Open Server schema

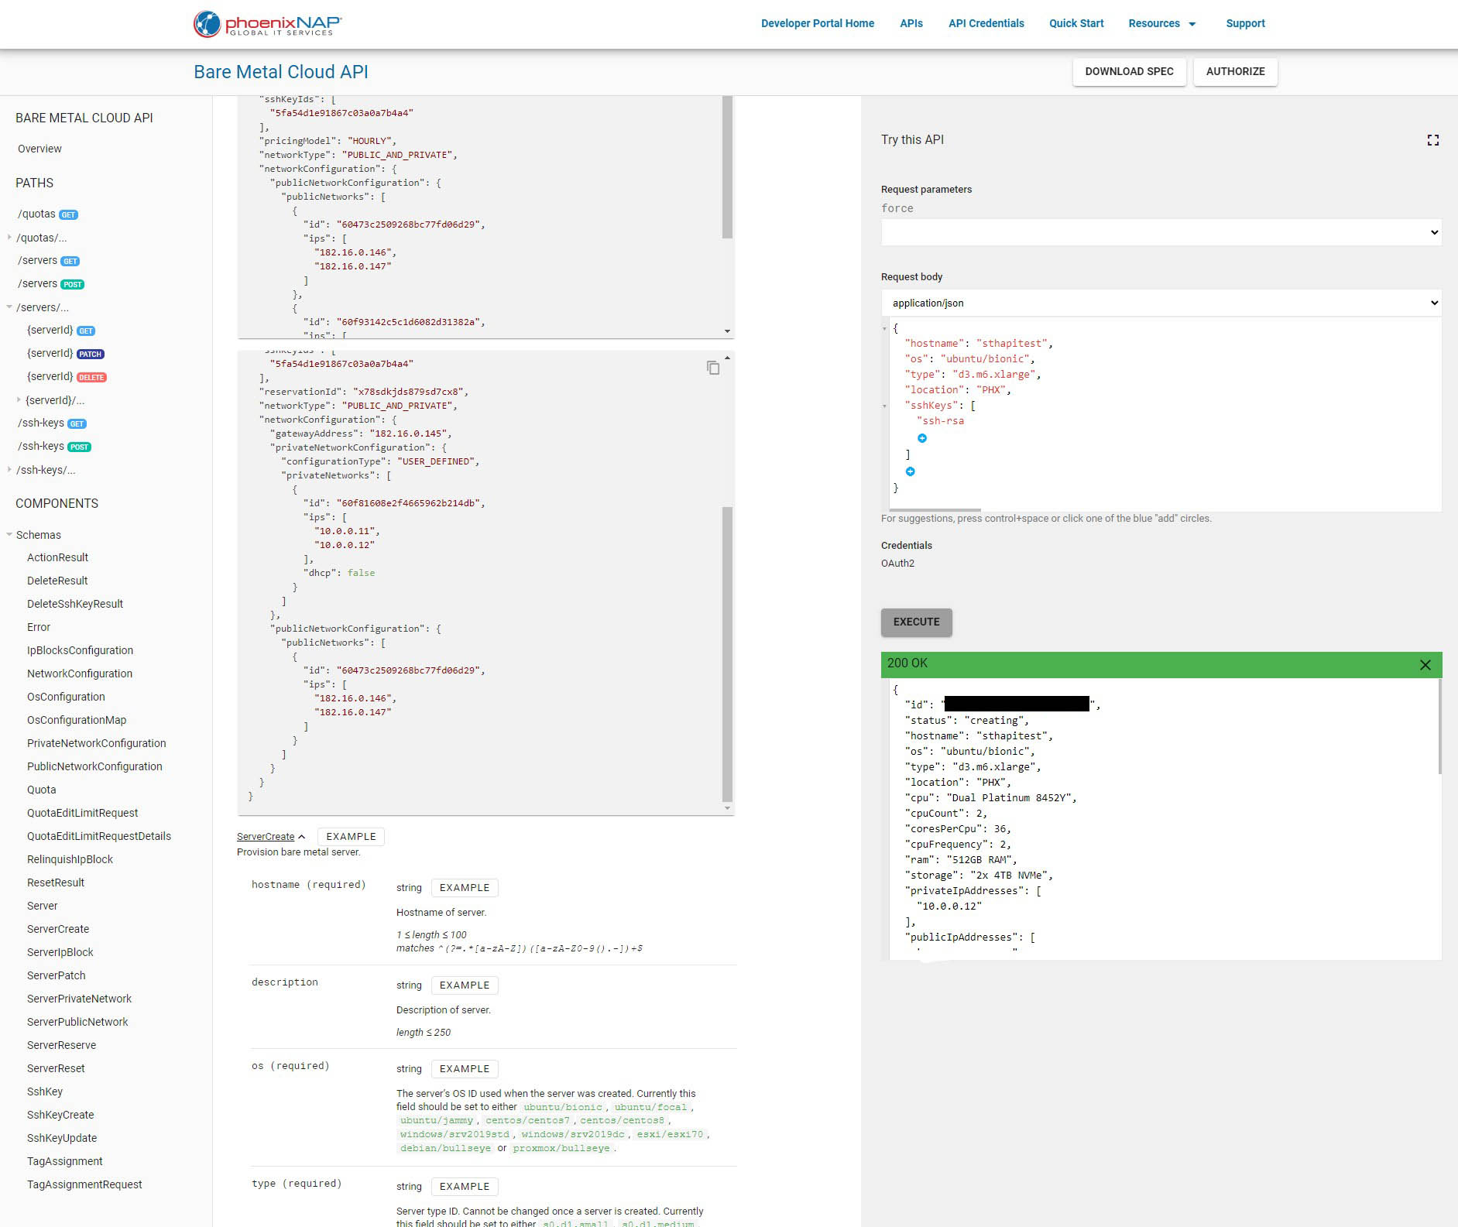point(43,906)
